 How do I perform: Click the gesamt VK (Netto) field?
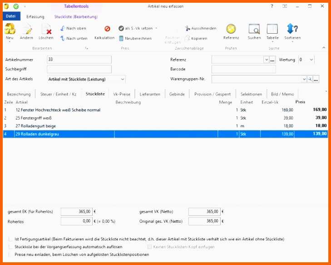point(204,211)
